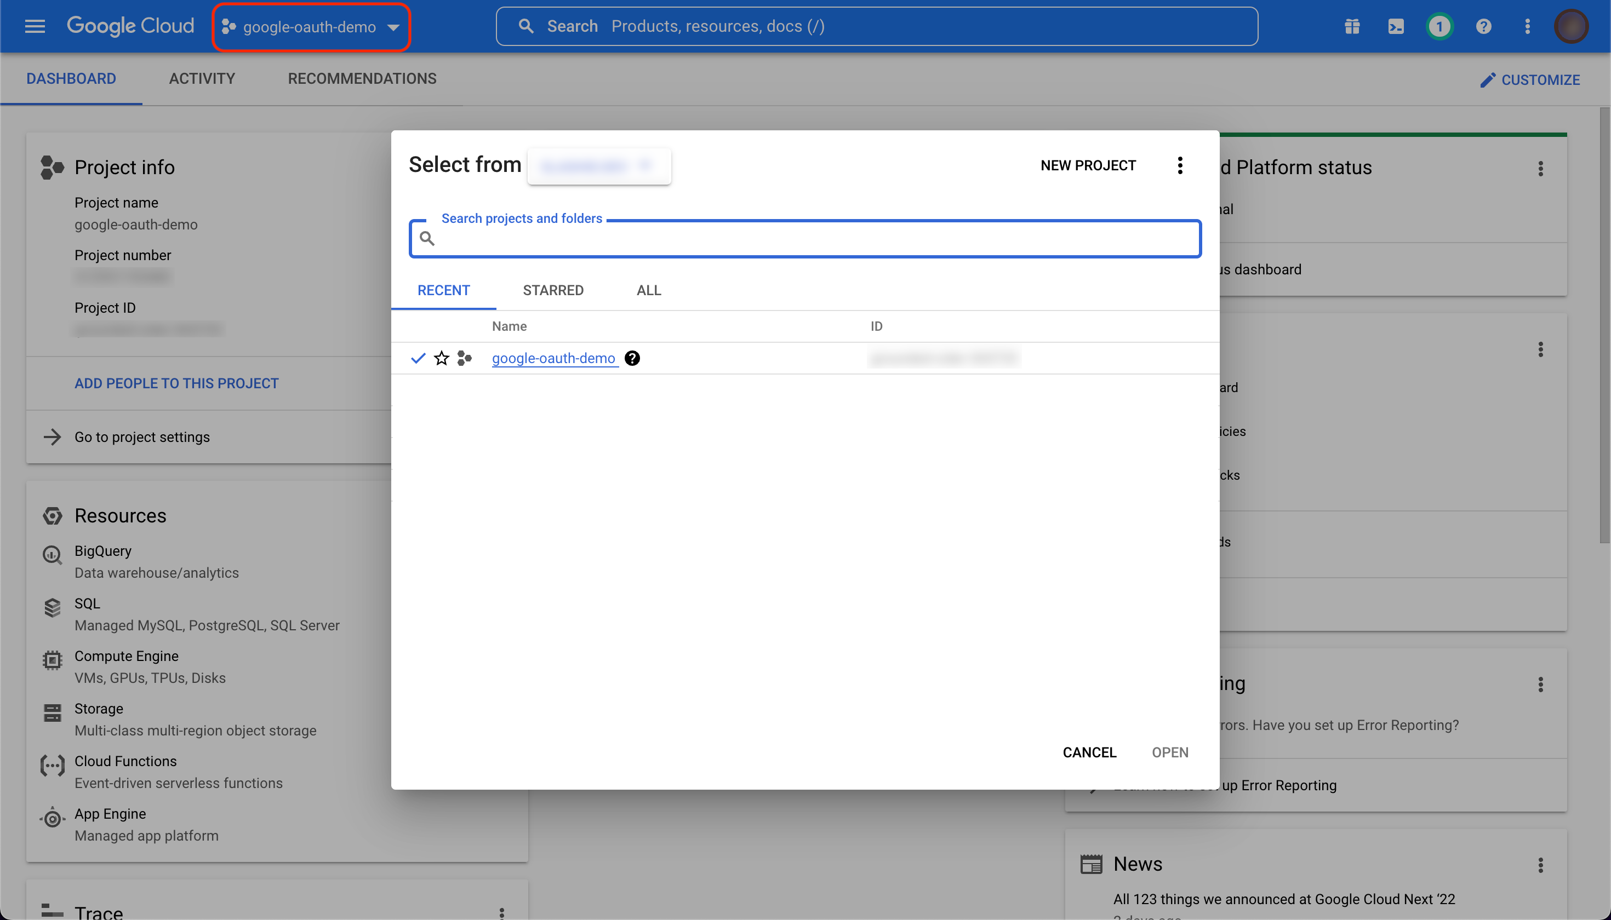This screenshot has height=920, width=1611.
Task: Open the navigation hamburger menu
Action: [x=35, y=26]
